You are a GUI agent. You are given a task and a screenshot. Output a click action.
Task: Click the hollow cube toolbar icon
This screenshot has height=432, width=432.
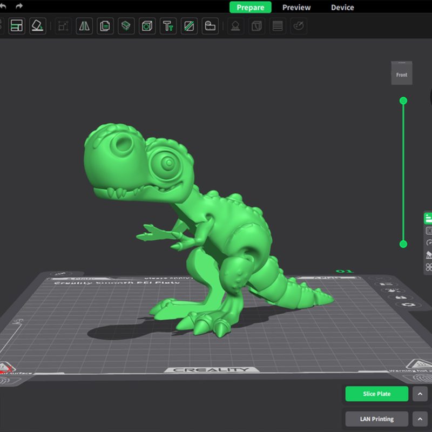pyautogui.click(x=147, y=25)
